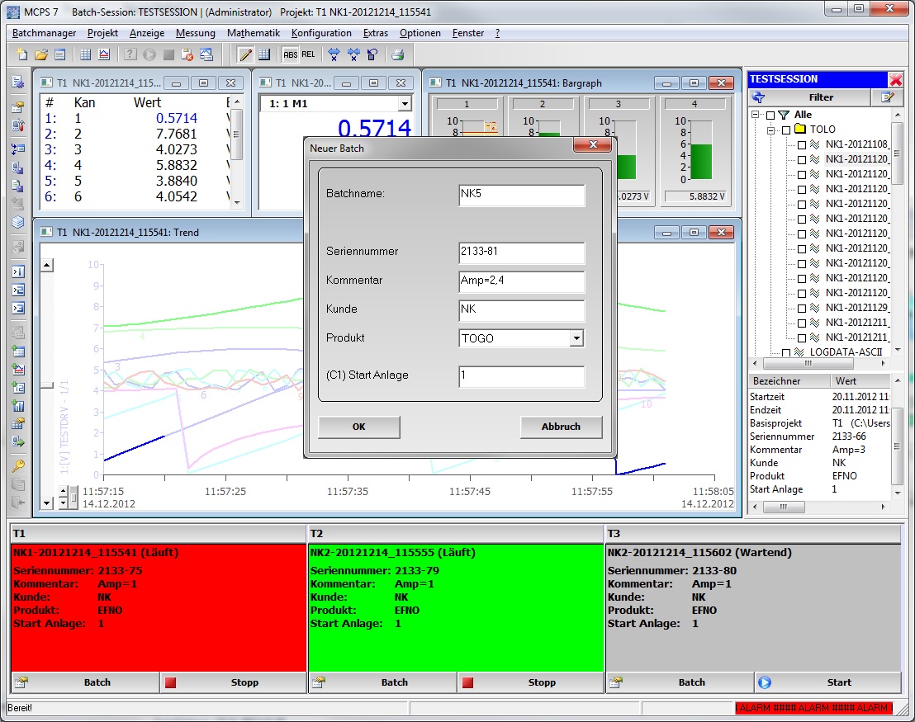Click the stacked layers icon in left sidebar

(x=18, y=221)
